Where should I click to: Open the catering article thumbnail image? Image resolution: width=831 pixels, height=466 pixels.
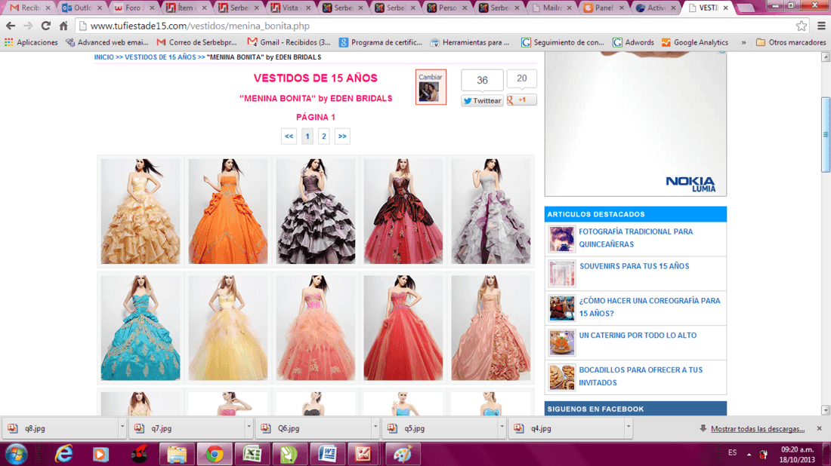(562, 343)
